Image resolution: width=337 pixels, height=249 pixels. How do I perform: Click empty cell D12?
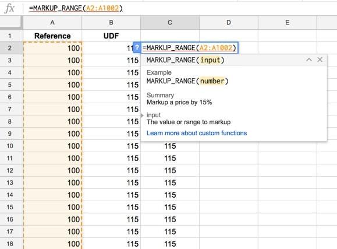(229, 171)
